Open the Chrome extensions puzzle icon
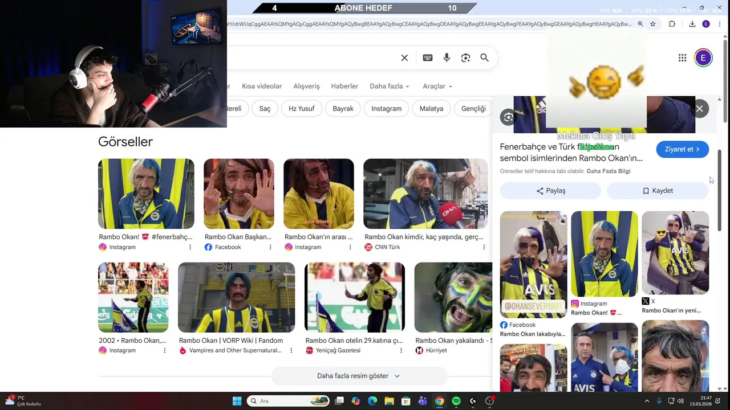 pos(672,24)
